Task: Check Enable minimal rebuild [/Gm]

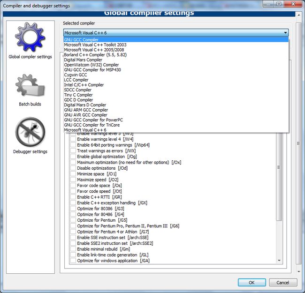Action: 73,249
